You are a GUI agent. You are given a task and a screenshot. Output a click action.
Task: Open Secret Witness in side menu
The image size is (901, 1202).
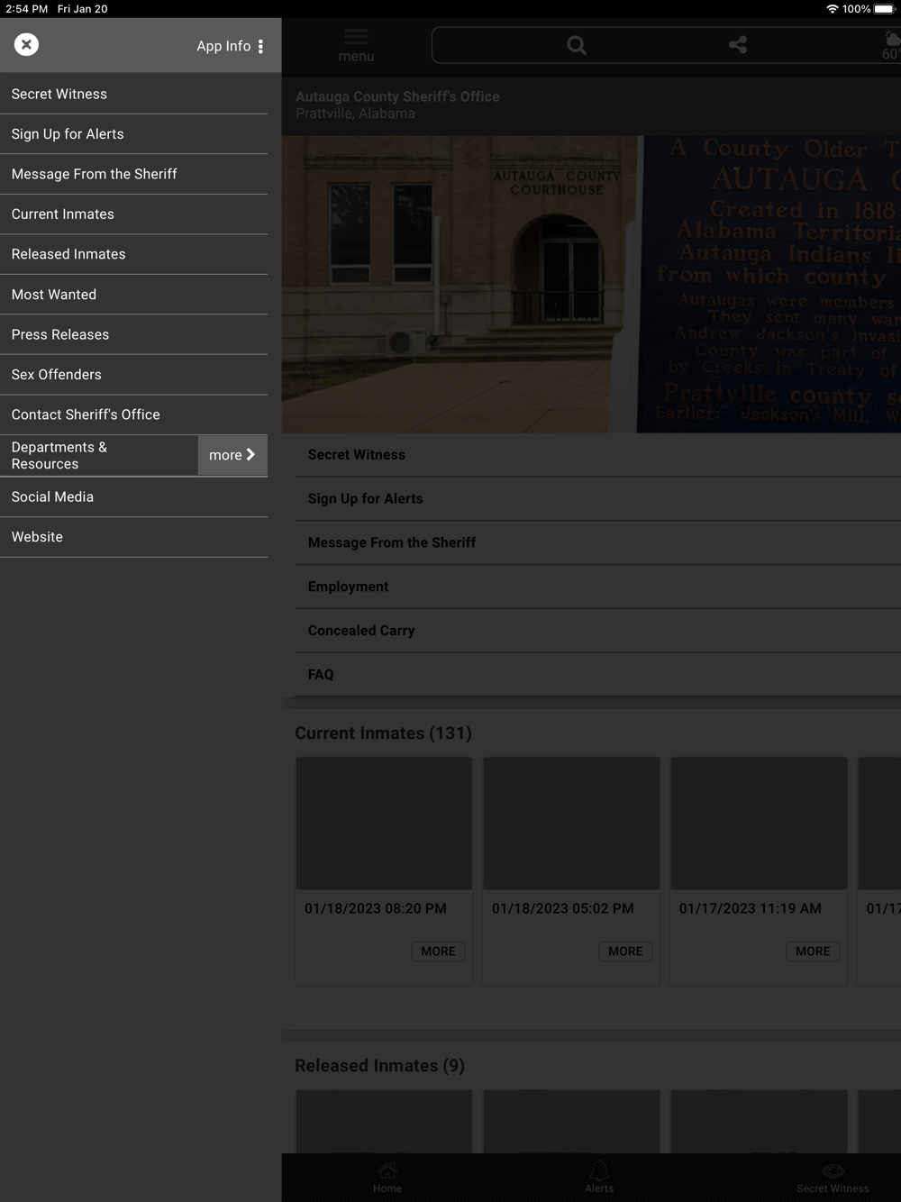click(x=133, y=94)
